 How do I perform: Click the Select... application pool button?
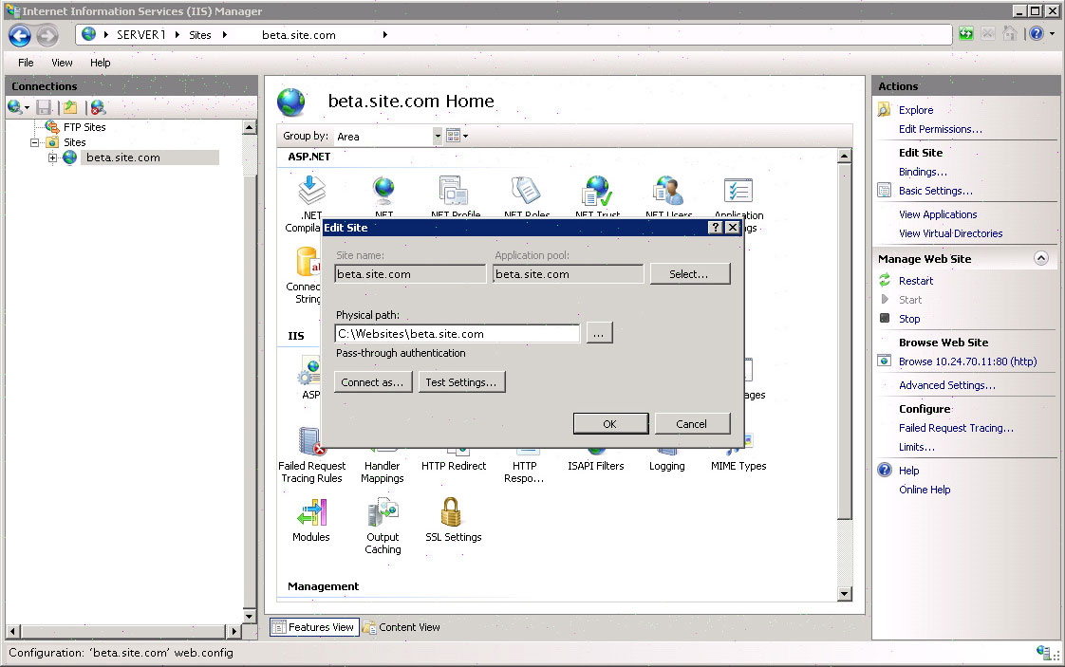[x=690, y=274]
